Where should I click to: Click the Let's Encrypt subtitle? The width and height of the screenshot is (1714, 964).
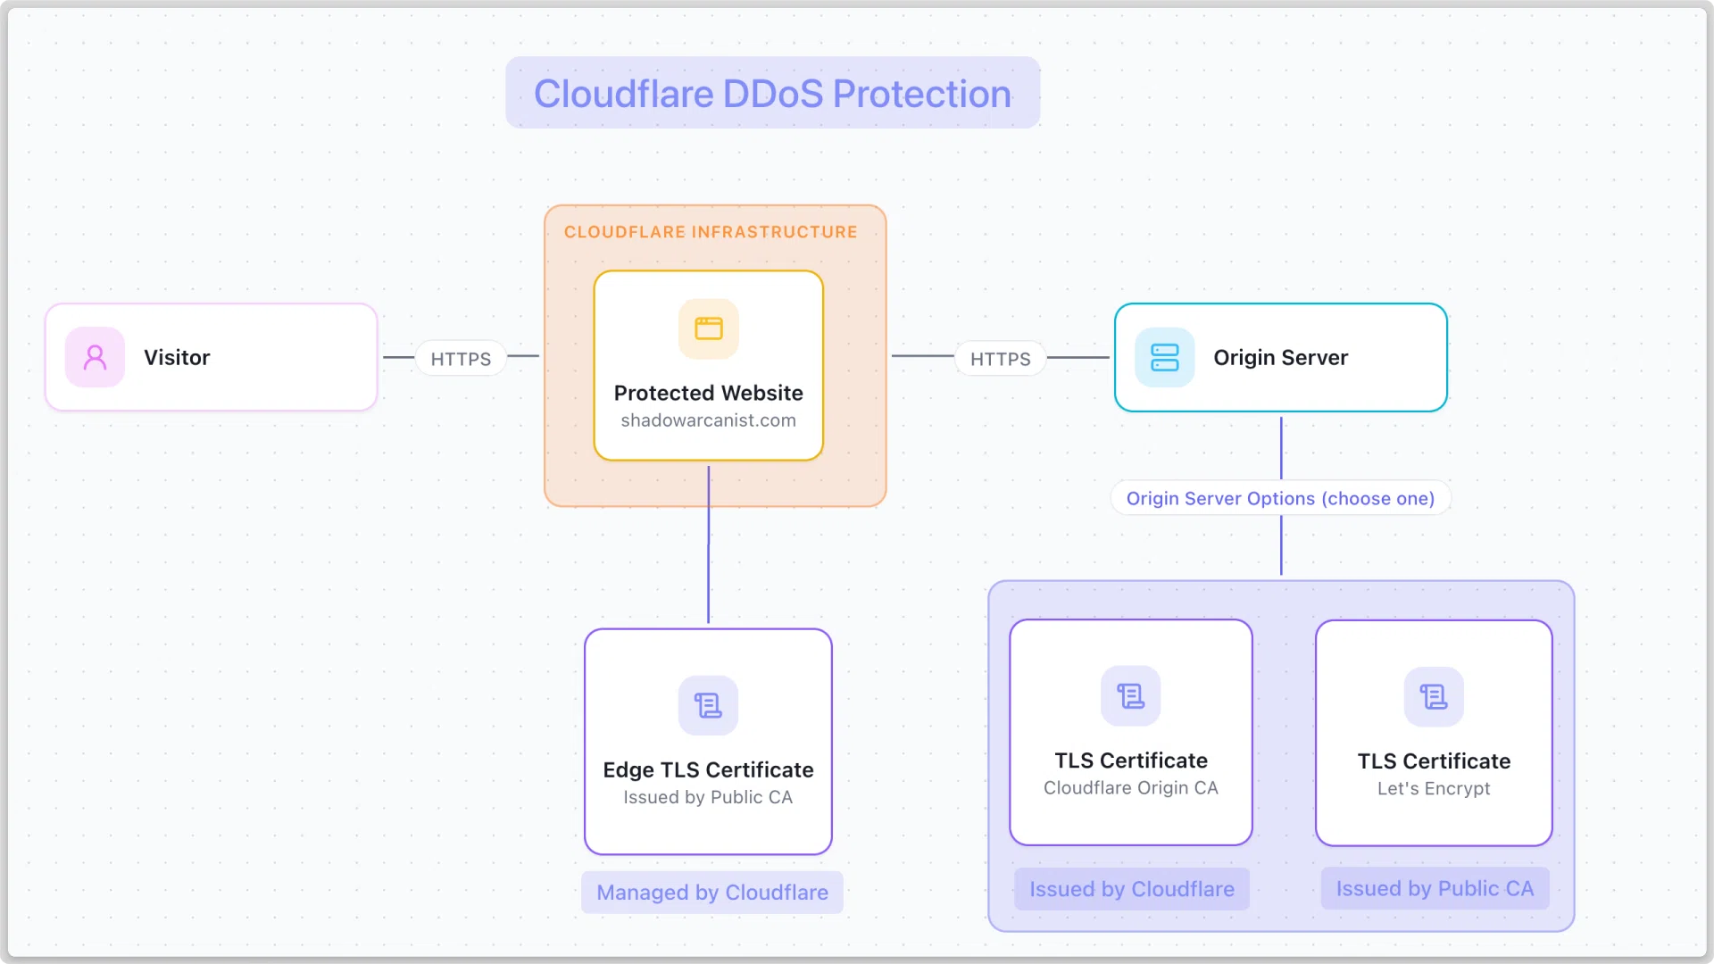pyautogui.click(x=1434, y=789)
